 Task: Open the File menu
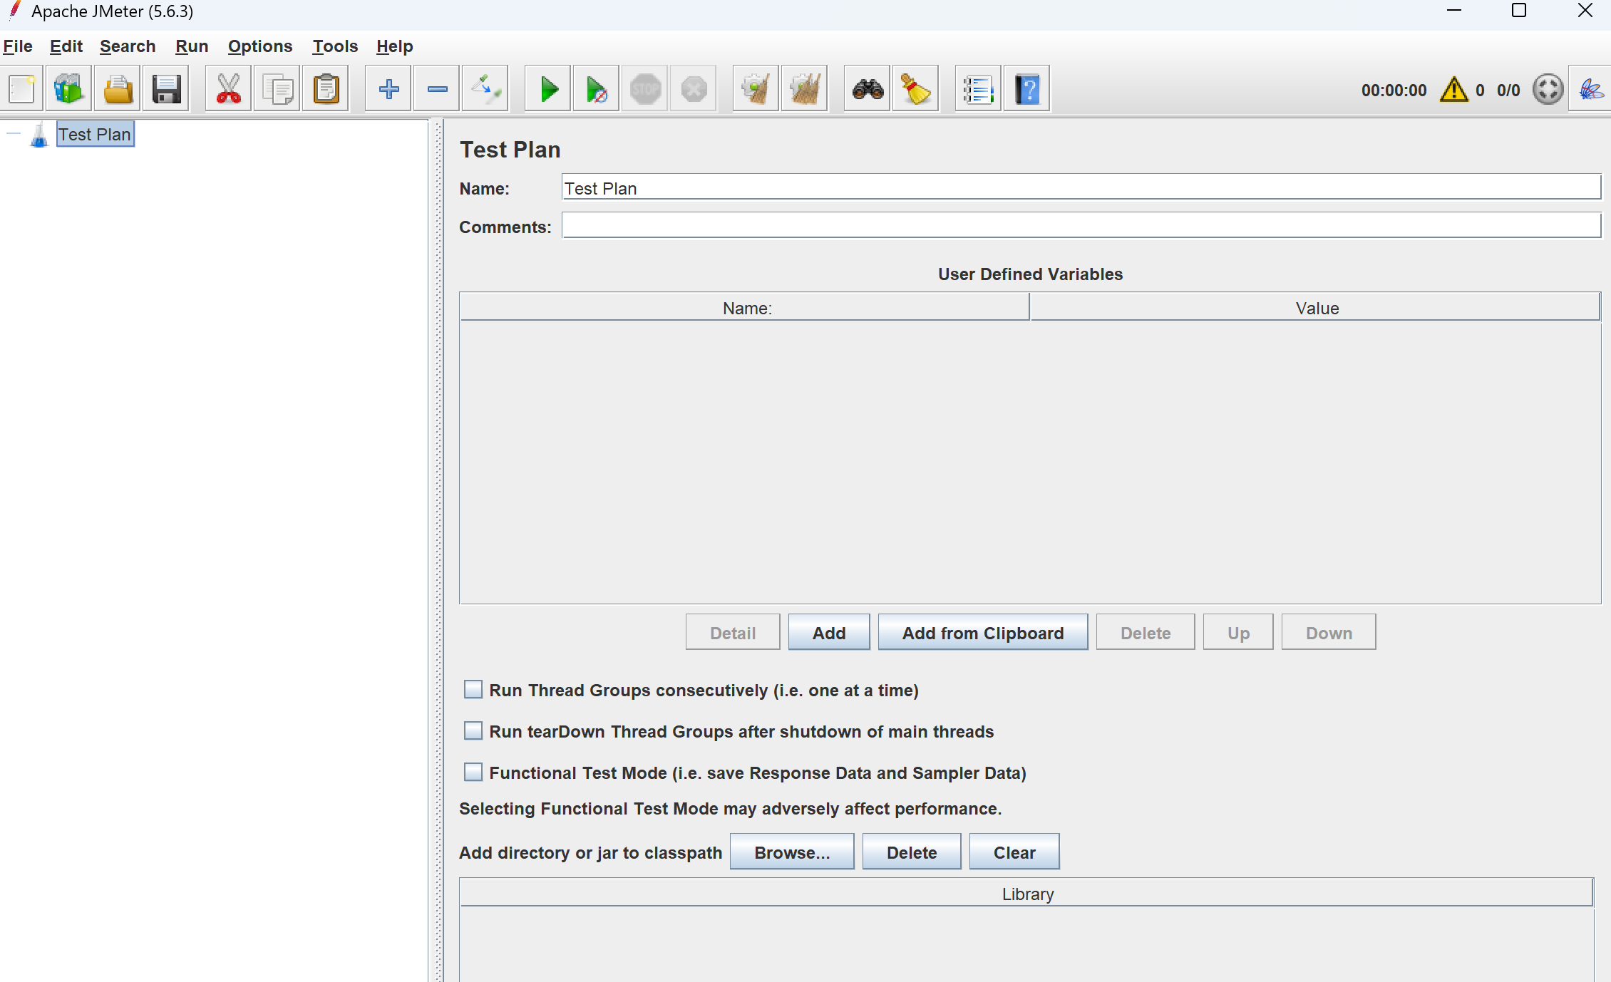tap(18, 46)
